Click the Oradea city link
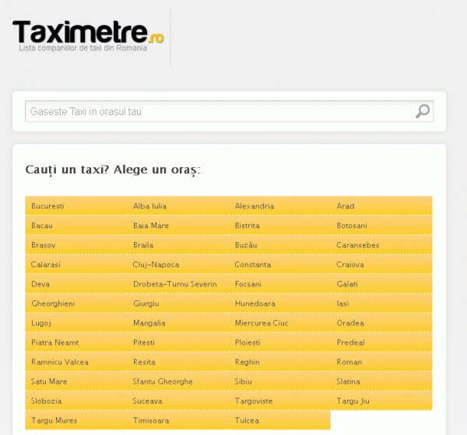467x435 pixels. click(349, 323)
